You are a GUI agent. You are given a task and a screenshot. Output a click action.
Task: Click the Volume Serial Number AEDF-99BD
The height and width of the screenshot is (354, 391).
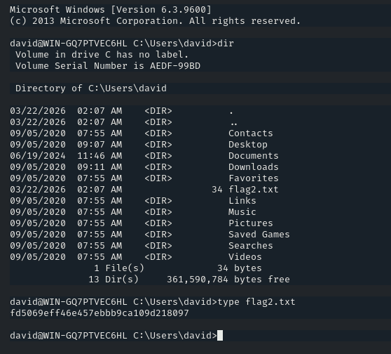coord(175,66)
